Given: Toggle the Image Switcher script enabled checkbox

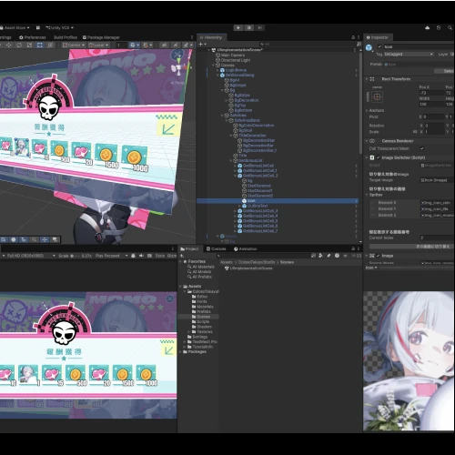Looking at the screenshot, I should pyautogui.click(x=378, y=157).
